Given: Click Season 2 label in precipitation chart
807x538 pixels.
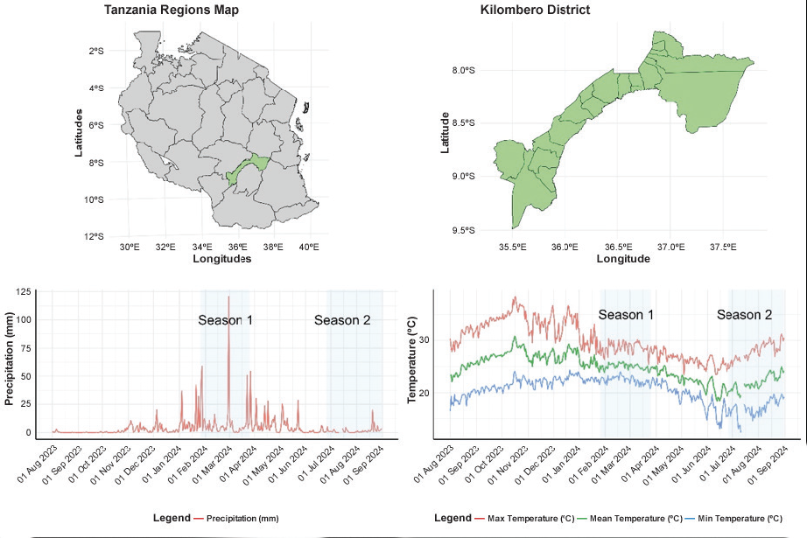Looking at the screenshot, I should [x=342, y=320].
